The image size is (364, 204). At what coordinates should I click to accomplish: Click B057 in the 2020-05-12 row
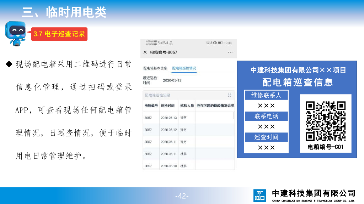coord(148,130)
